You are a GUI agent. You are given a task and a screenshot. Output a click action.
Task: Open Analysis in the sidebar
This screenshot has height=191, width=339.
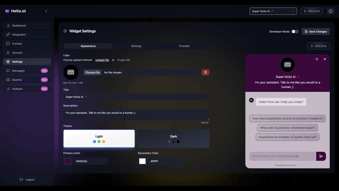pyautogui.click(x=27, y=89)
